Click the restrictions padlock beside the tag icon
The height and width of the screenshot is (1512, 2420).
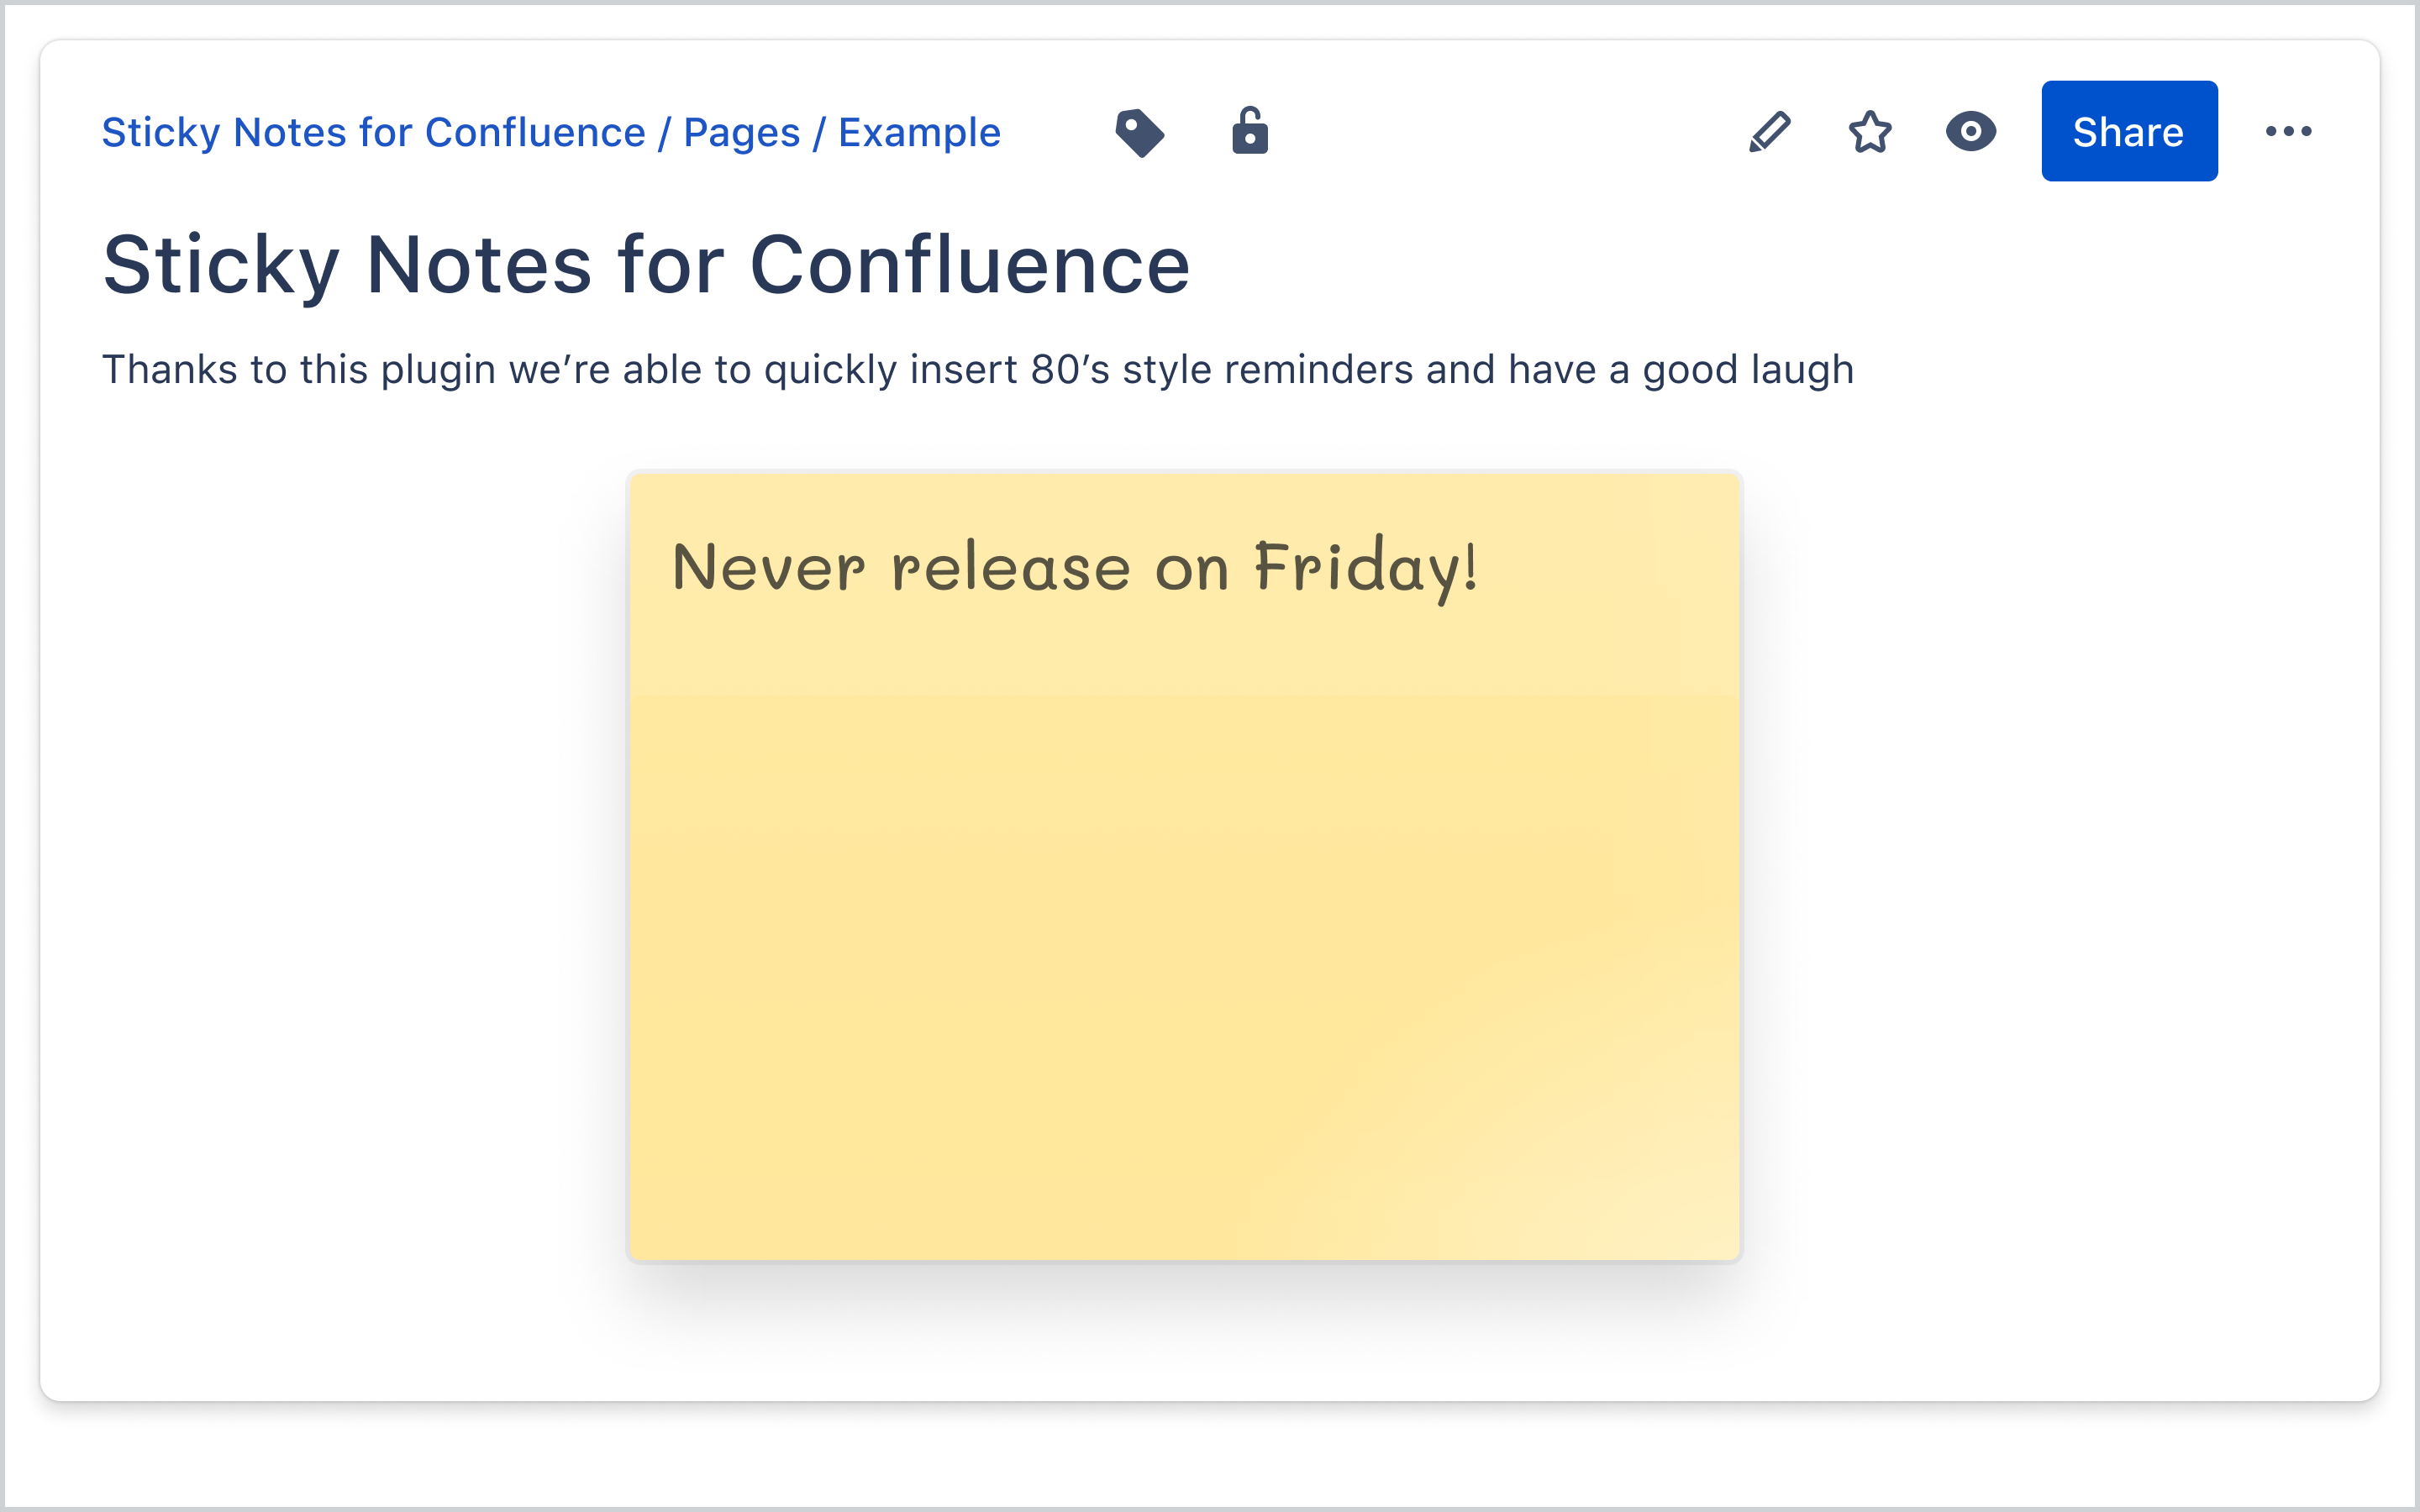[x=1250, y=131]
